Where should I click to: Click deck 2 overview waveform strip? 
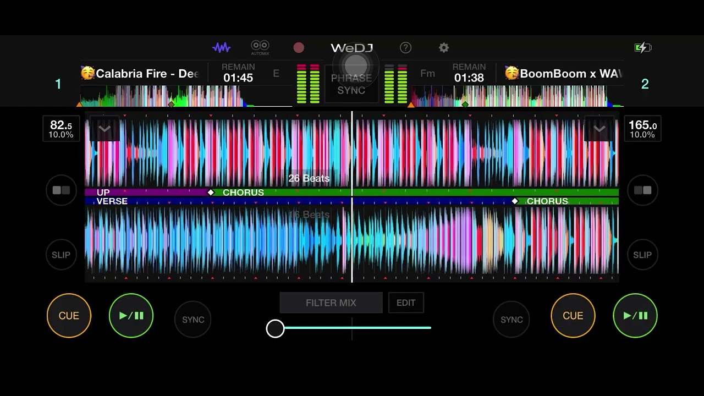coord(517,96)
